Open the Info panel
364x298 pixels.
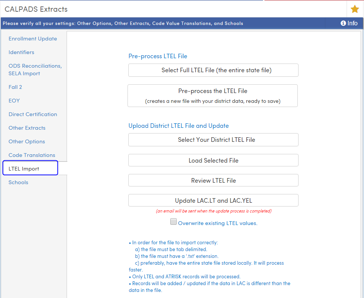point(348,23)
